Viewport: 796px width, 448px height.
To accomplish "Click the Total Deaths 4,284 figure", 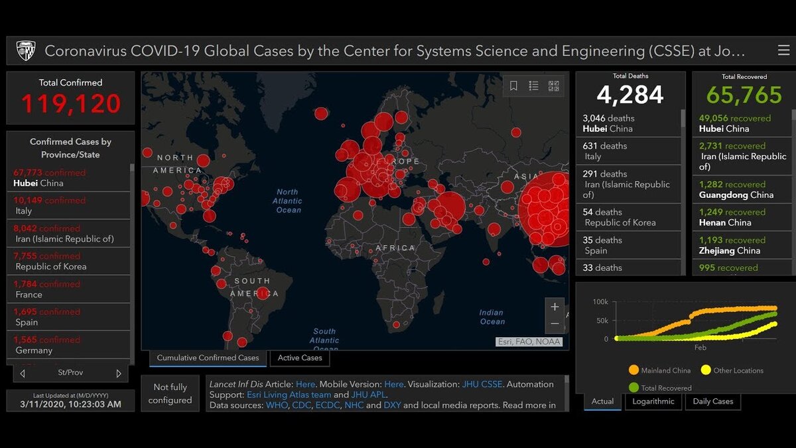I will click(x=630, y=95).
